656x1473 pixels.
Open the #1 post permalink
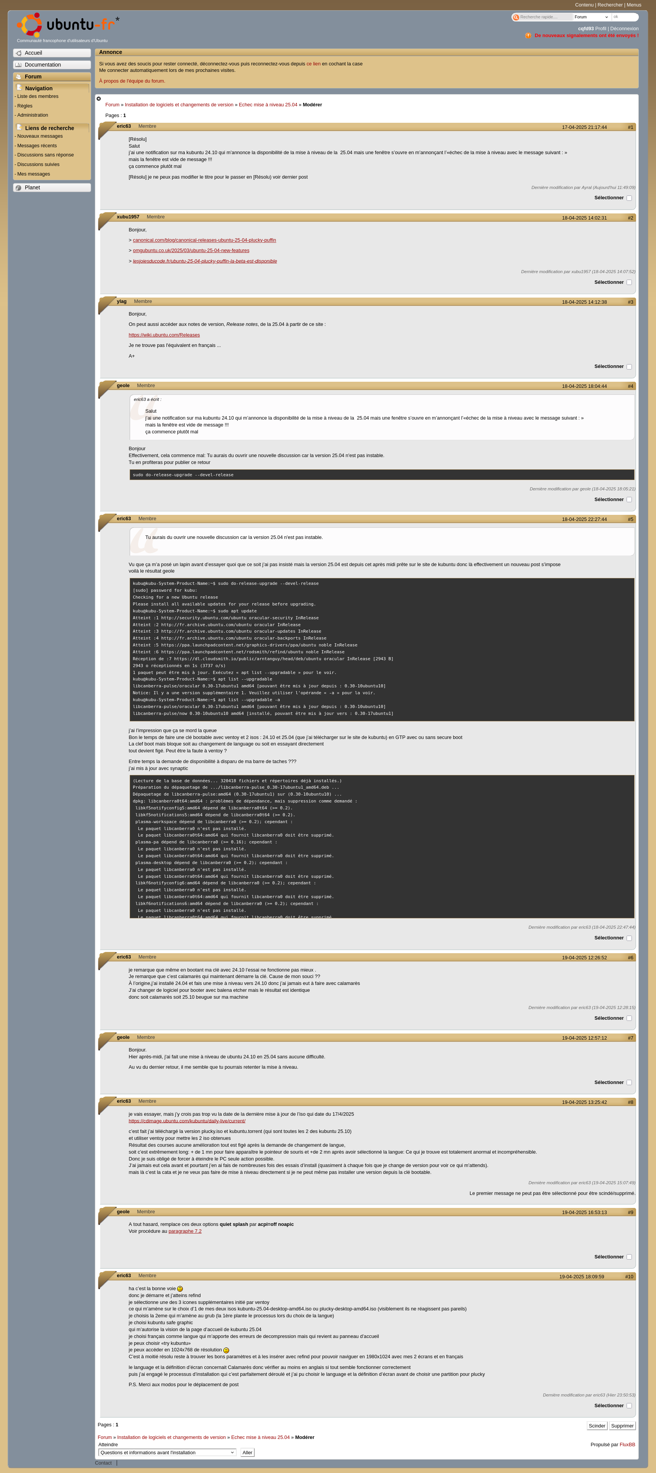pos(630,127)
